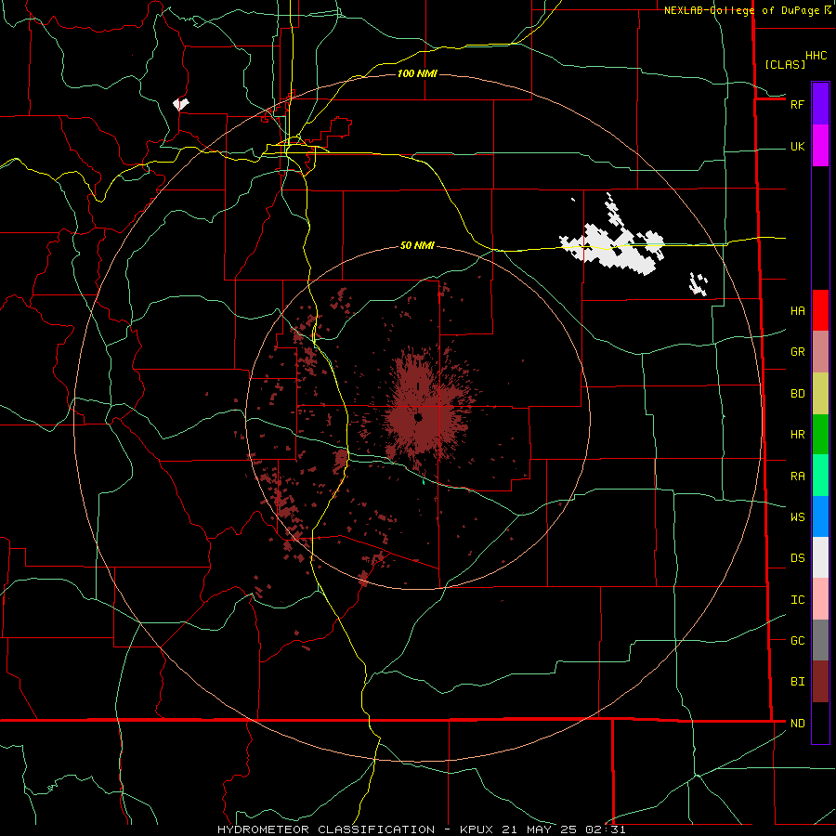
Task: Click the HHC product label
Action: pos(816,56)
